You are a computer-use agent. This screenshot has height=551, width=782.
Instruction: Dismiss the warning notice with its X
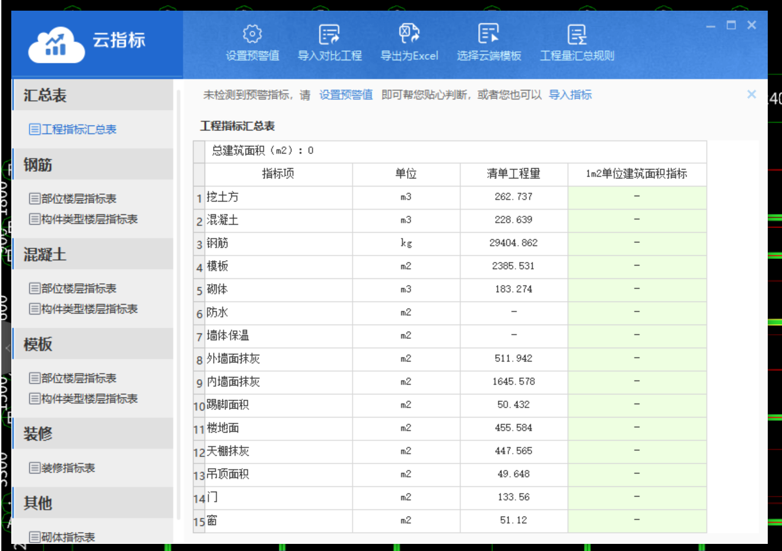click(x=752, y=94)
